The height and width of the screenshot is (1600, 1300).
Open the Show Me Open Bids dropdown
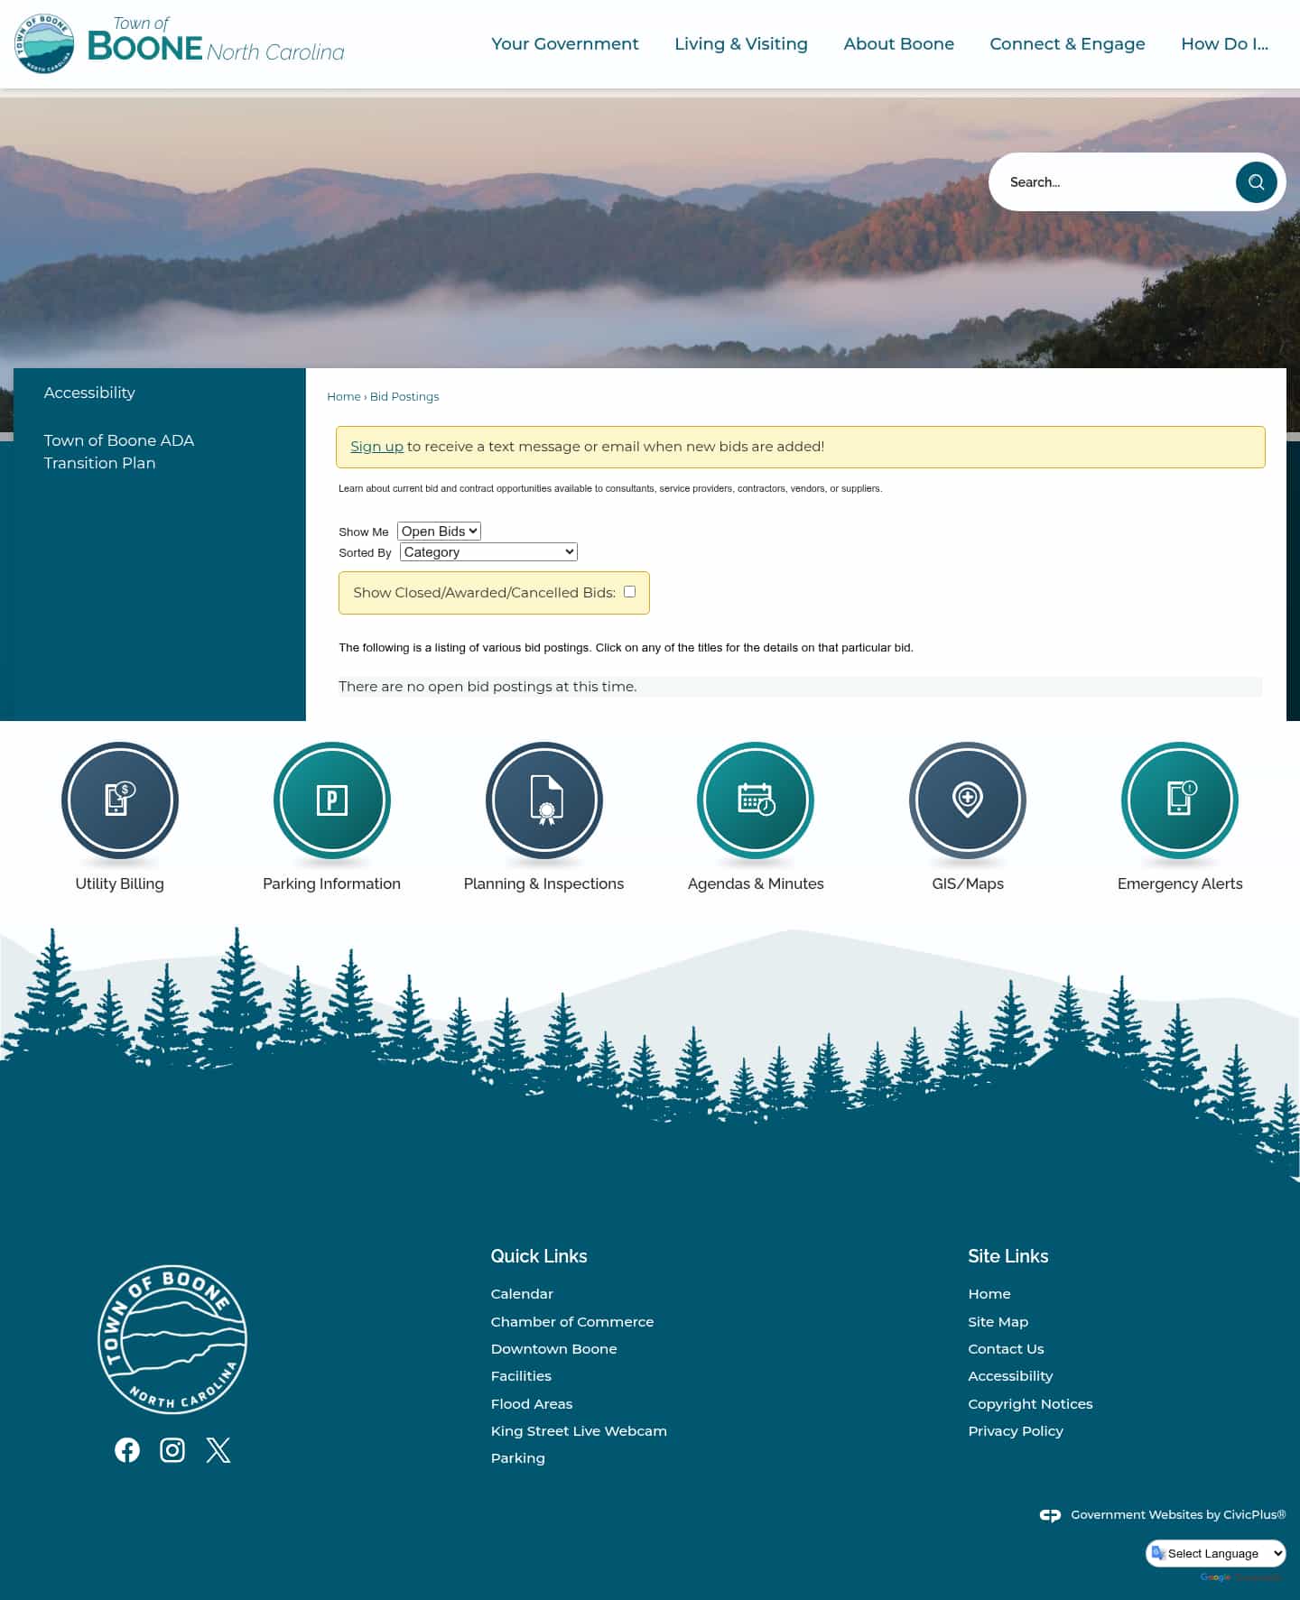point(439,532)
